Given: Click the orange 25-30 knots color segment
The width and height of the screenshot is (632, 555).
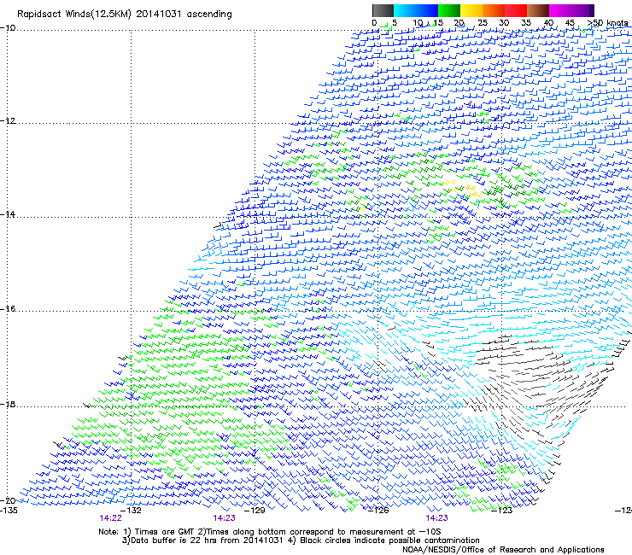Looking at the screenshot, I should click(x=494, y=10).
